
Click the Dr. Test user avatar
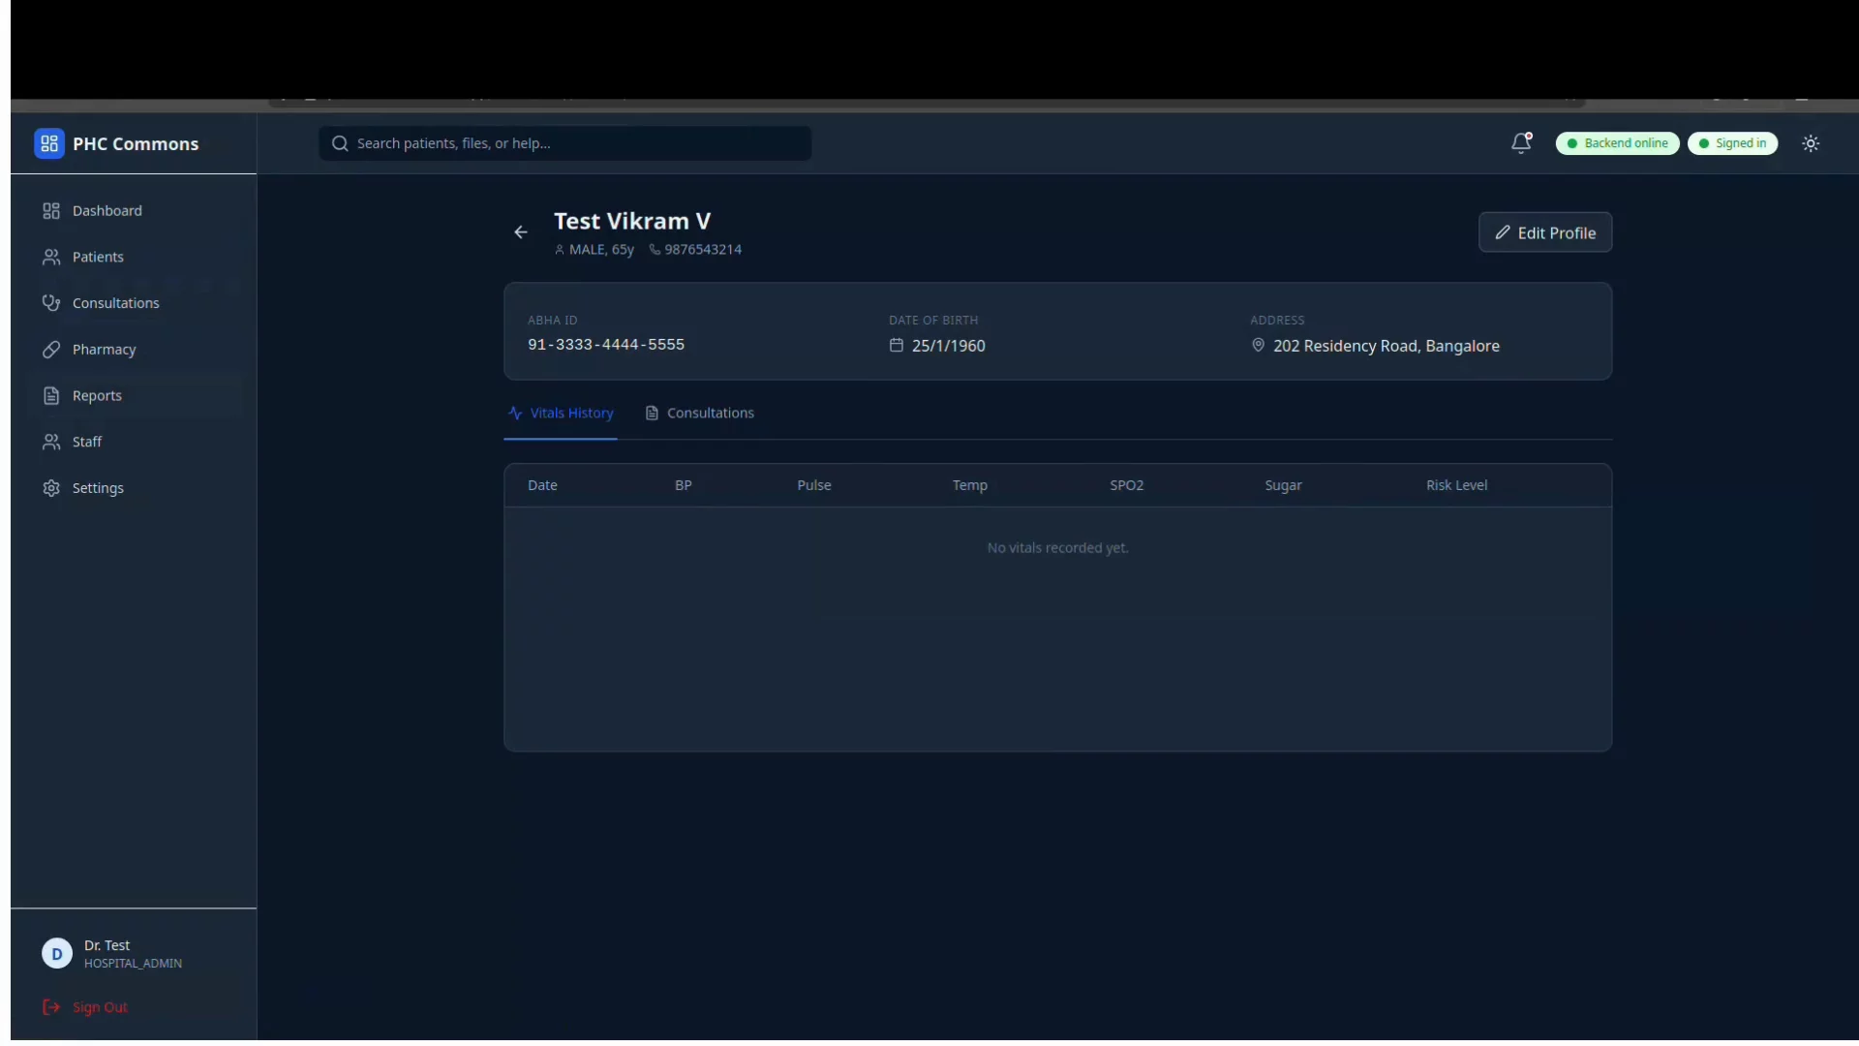57,954
